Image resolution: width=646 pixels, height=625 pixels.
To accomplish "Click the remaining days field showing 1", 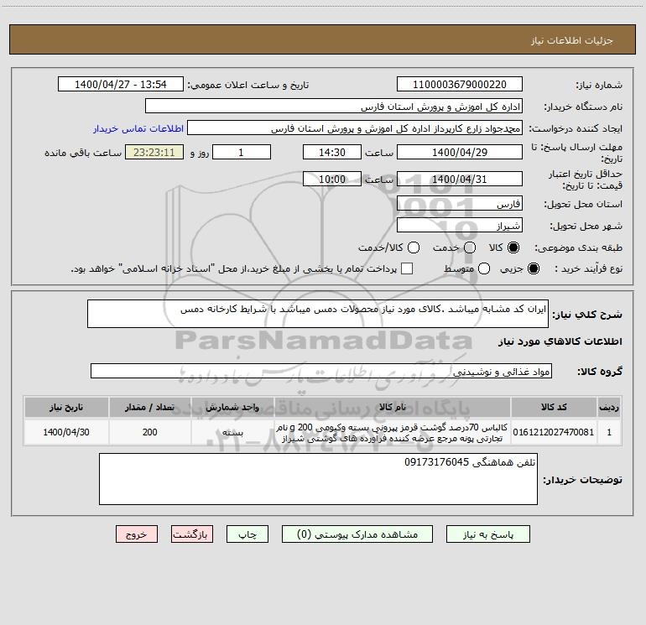I will tap(242, 152).
